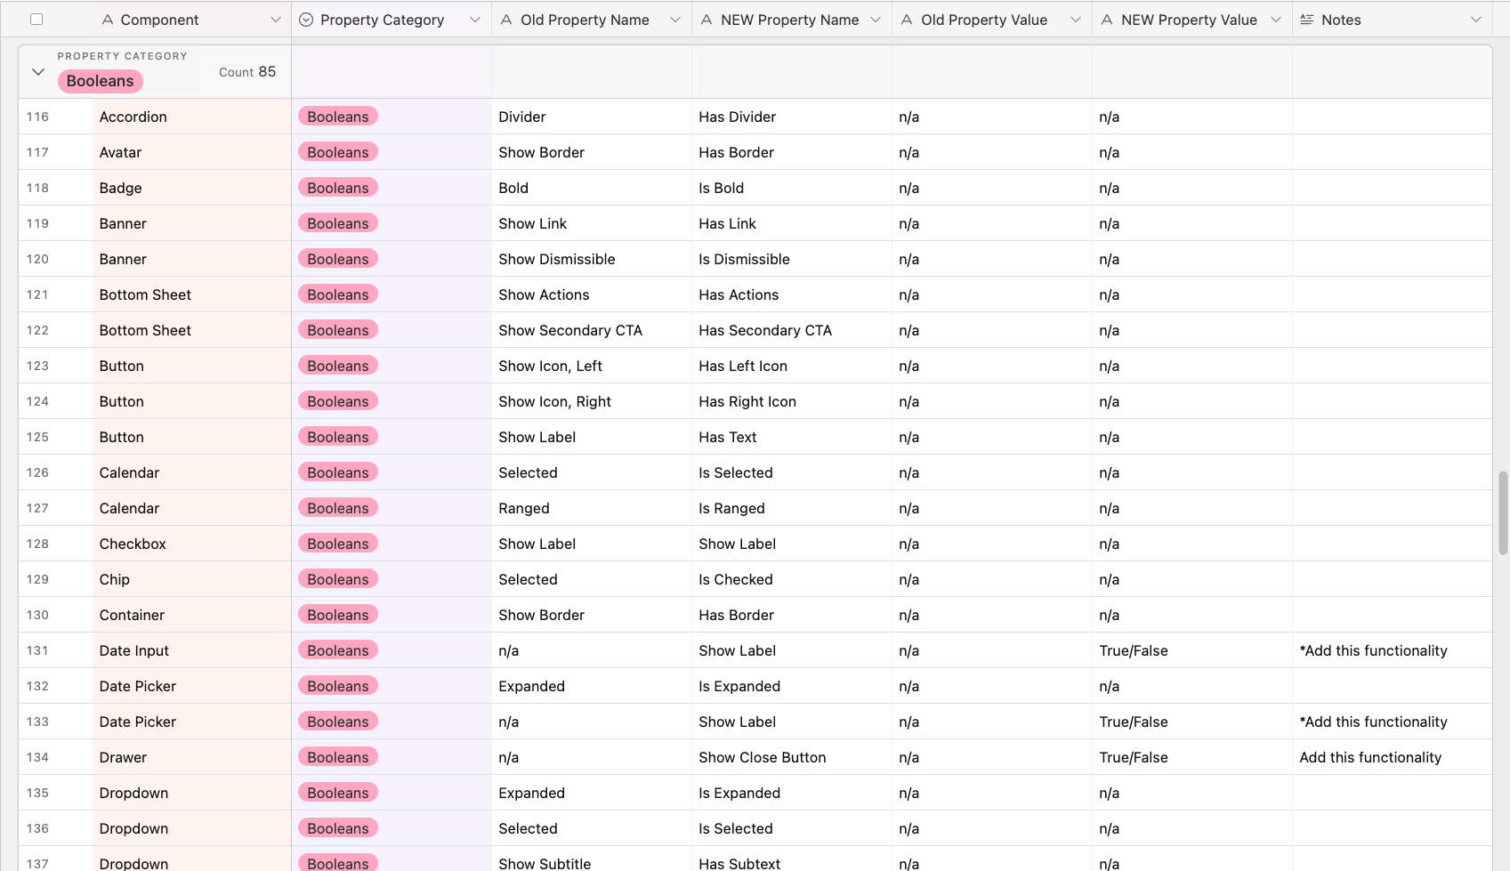The height and width of the screenshot is (871, 1510).
Task: Select the 'Show Secondary CTA' cell
Action: [592, 330]
